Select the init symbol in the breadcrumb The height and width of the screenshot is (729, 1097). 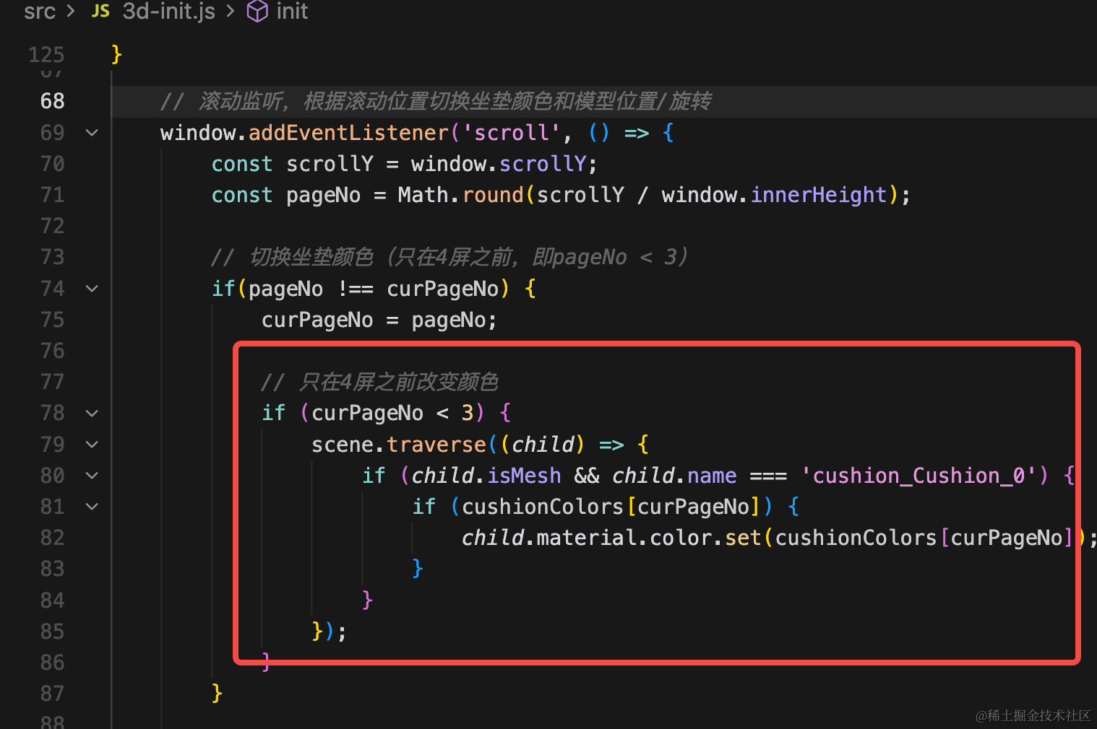[292, 11]
